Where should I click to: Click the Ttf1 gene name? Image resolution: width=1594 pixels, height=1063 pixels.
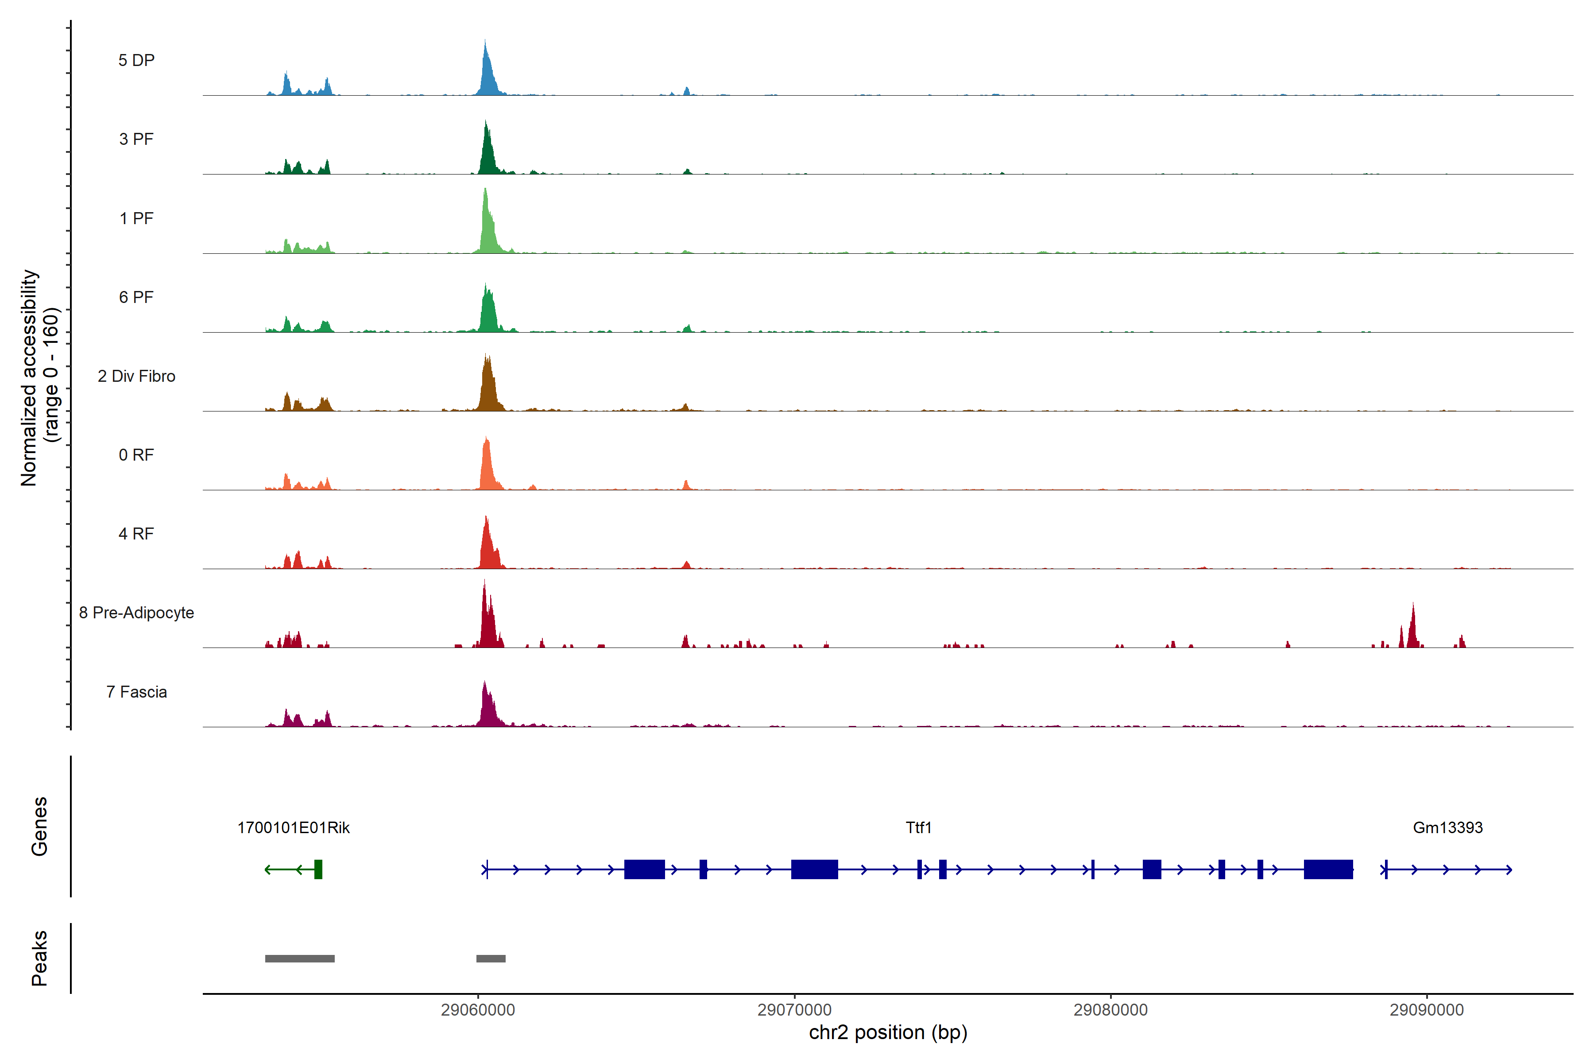[918, 827]
